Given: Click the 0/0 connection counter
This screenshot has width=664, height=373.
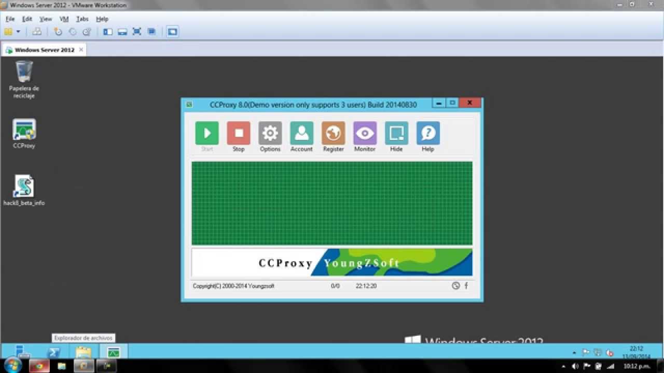Looking at the screenshot, I should point(335,286).
